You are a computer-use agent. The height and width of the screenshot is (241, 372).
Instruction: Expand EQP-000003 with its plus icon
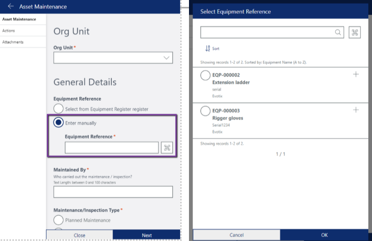355,110
